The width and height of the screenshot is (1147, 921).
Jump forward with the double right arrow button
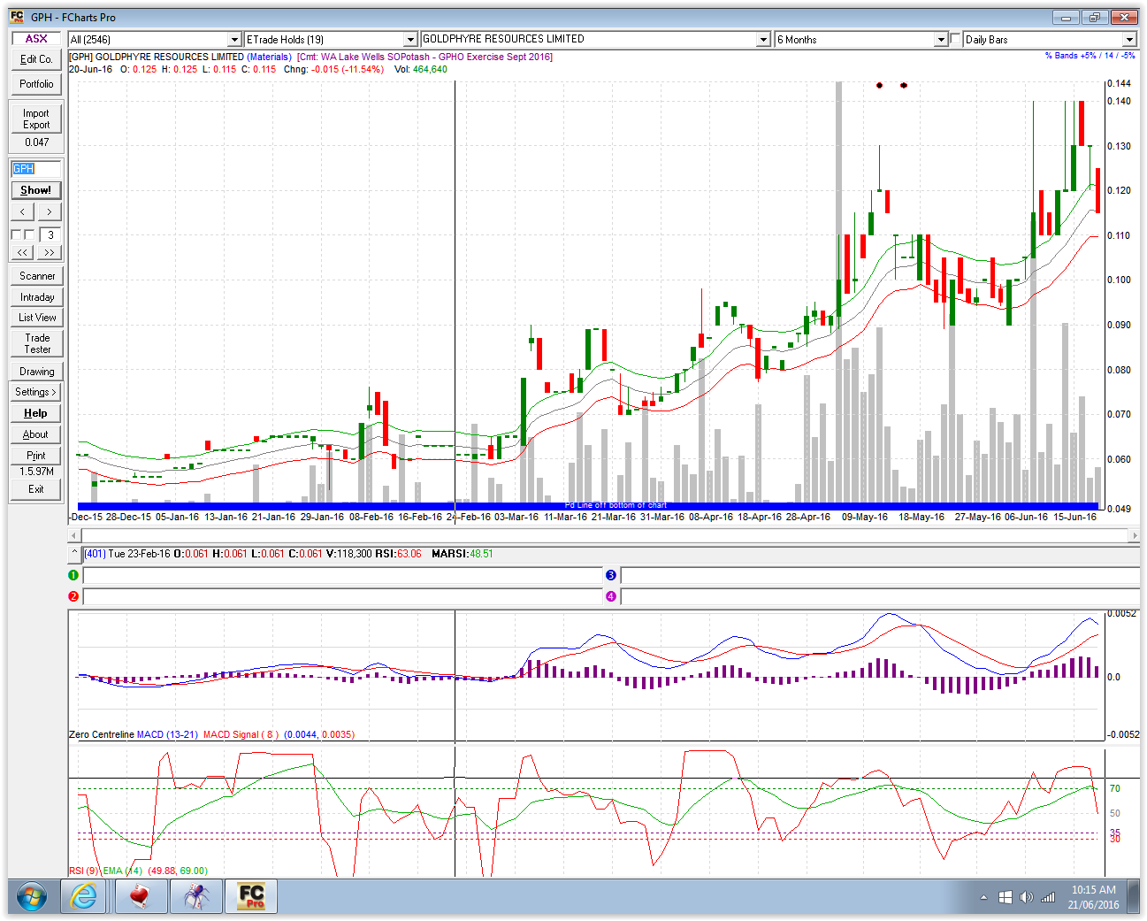[50, 252]
